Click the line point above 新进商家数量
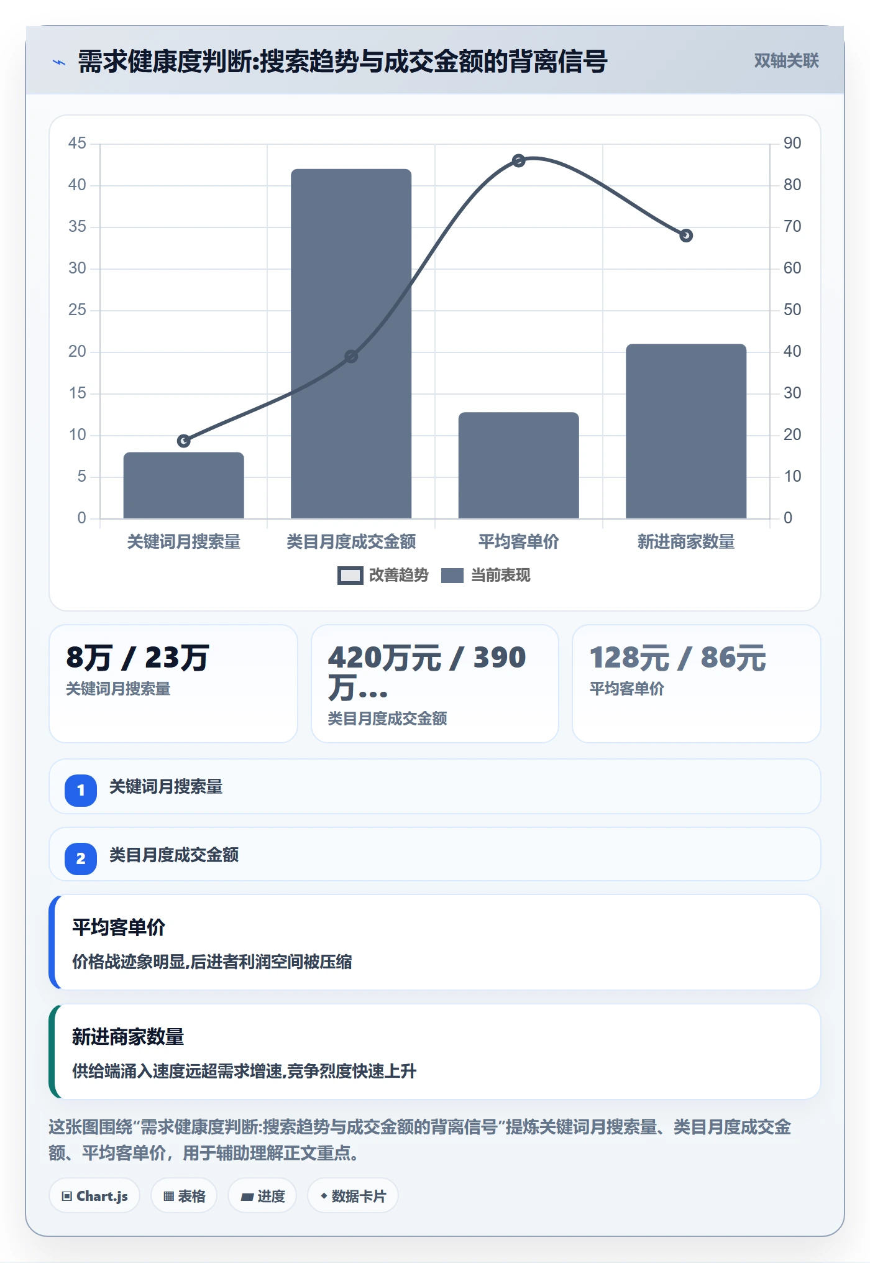This screenshot has width=870, height=1263. click(686, 236)
